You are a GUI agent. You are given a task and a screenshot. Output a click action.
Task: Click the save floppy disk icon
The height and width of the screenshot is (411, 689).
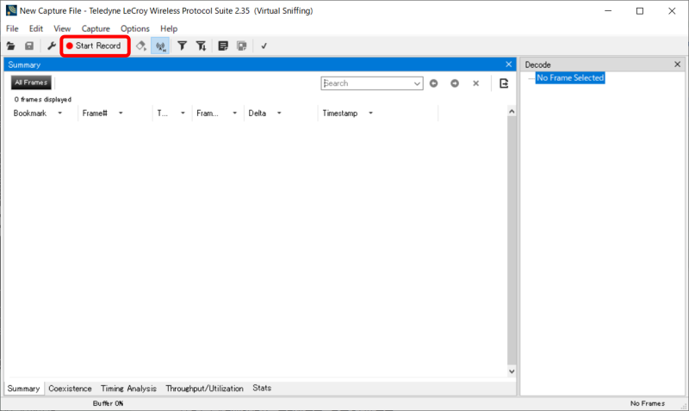28,46
